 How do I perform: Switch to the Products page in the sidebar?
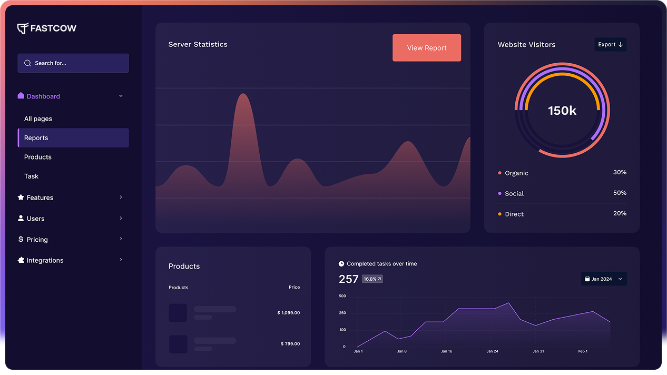pos(38,156)
